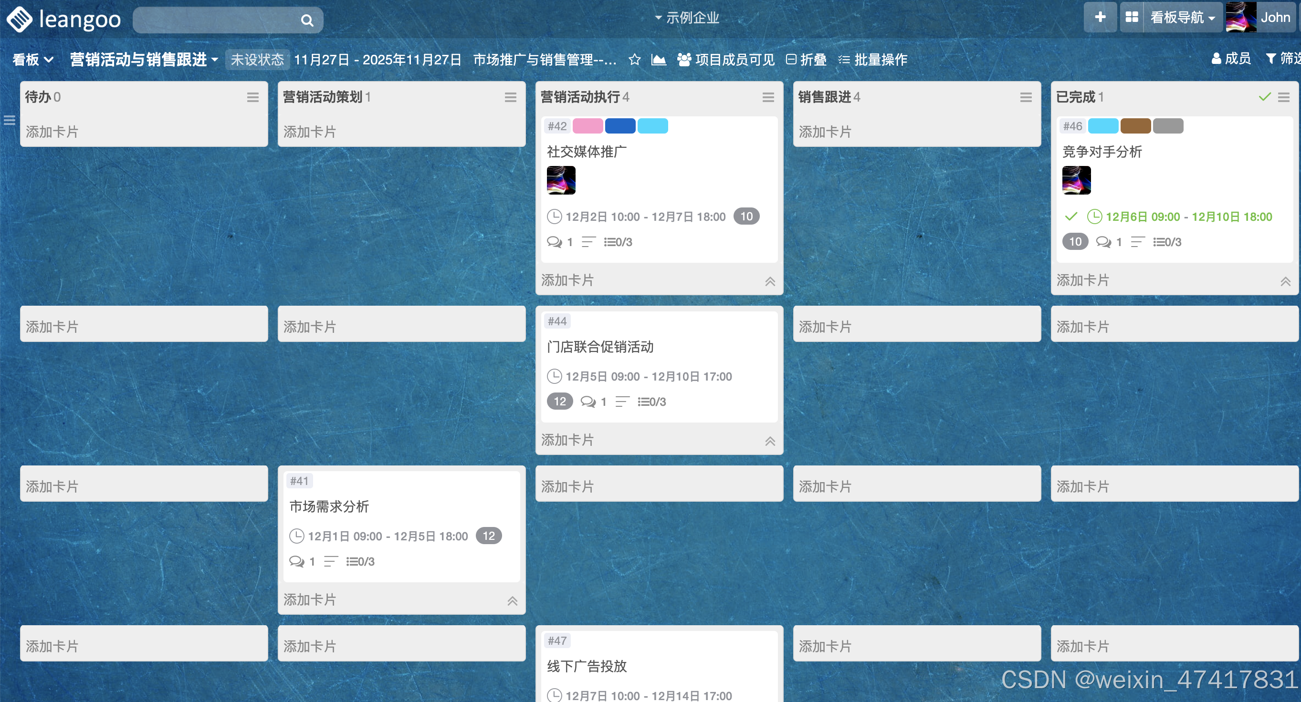Image resolution: width=1301 pixels, height=702 pixels.
Task: Click the pink label on card #42
Action: [x=588, y=126]
